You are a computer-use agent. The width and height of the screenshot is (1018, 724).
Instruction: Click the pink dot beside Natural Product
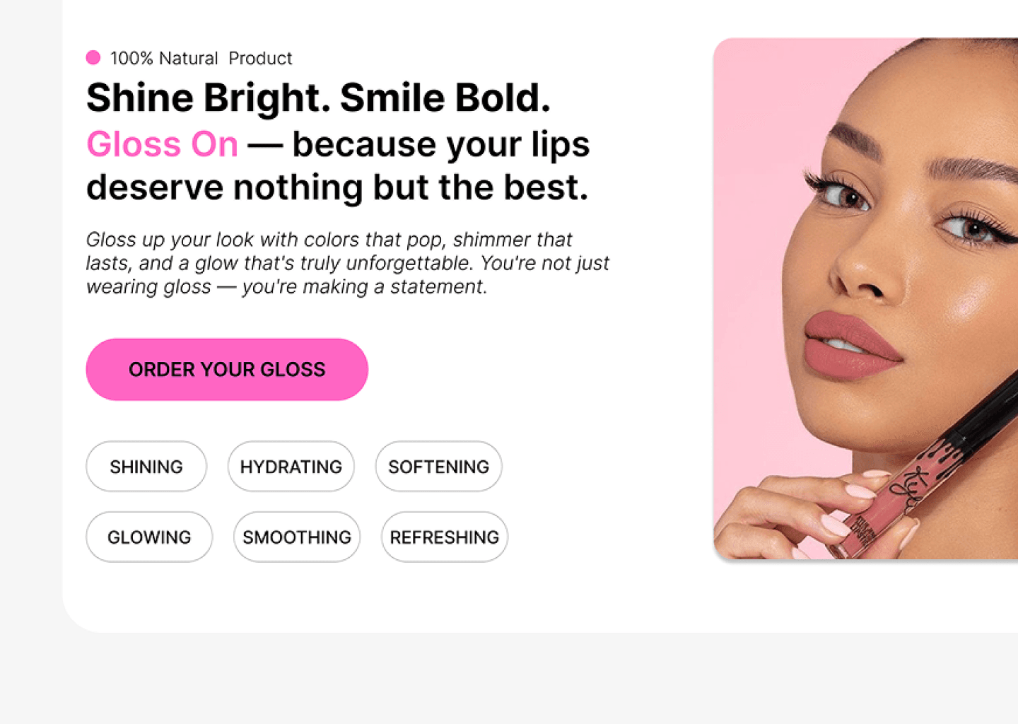pyautogui.click(x=93, y=58)
